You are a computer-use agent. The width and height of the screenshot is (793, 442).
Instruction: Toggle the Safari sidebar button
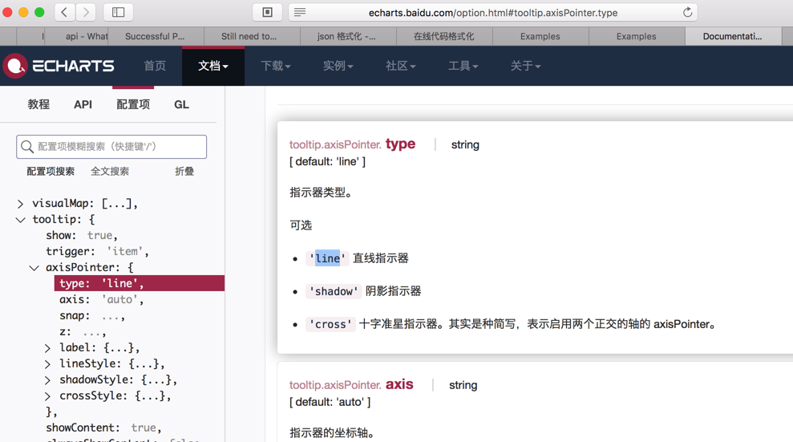click(x=119, y=12)
